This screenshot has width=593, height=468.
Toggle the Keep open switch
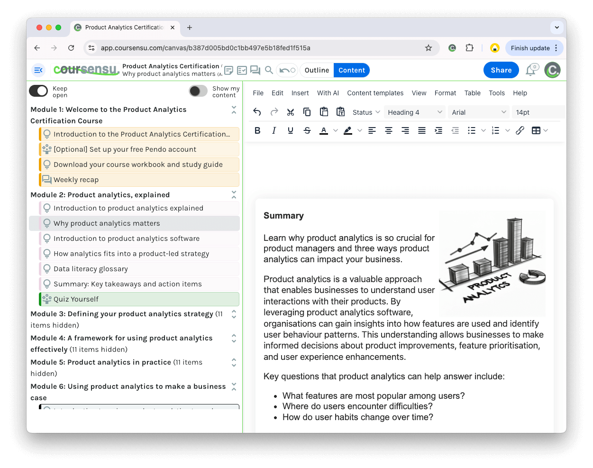pyautogui.click(x=38, y=91)
